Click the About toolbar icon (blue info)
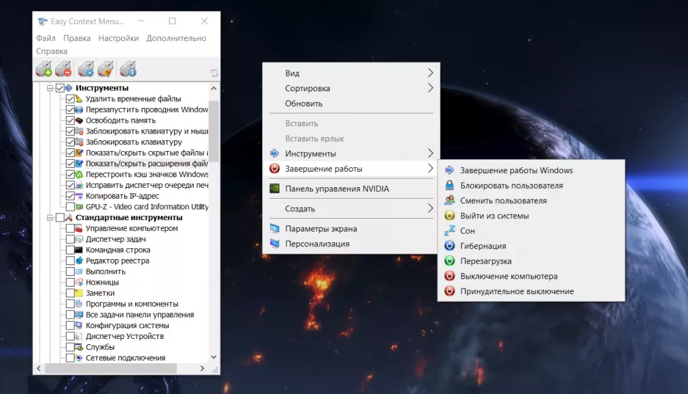Viewport: 688px width, 394px height. [128, 68]
